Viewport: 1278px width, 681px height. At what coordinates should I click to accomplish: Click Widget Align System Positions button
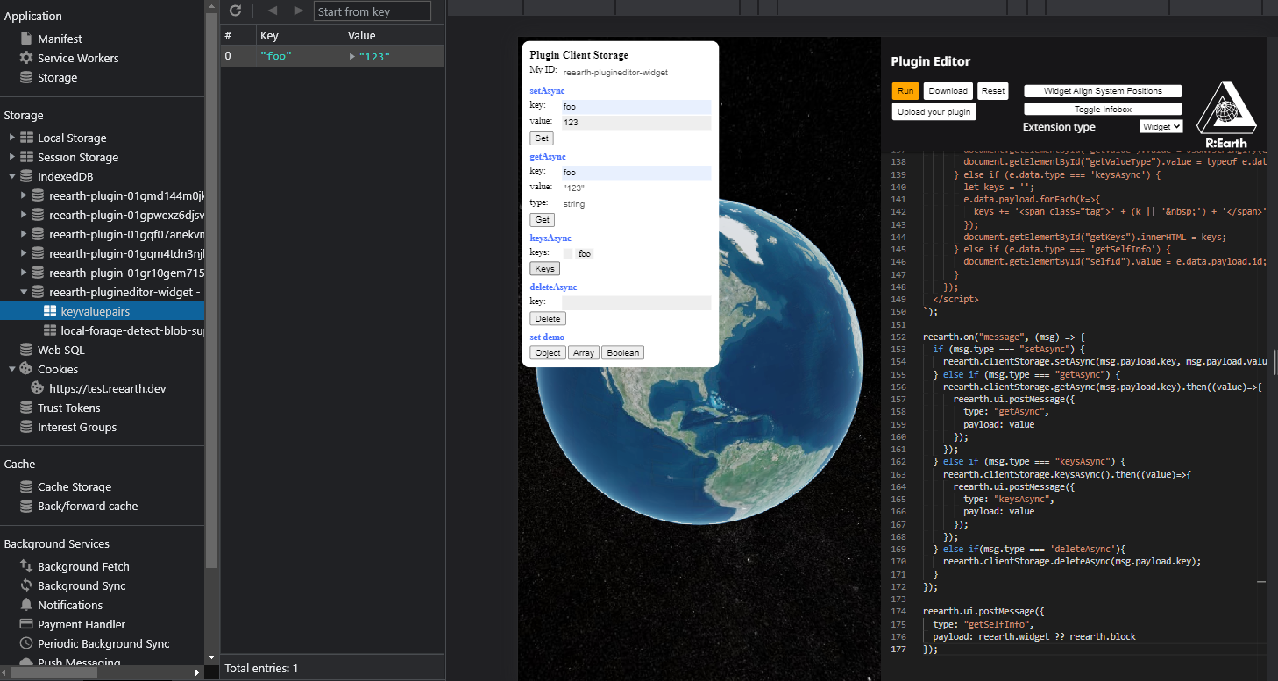tap(1103, 91)
